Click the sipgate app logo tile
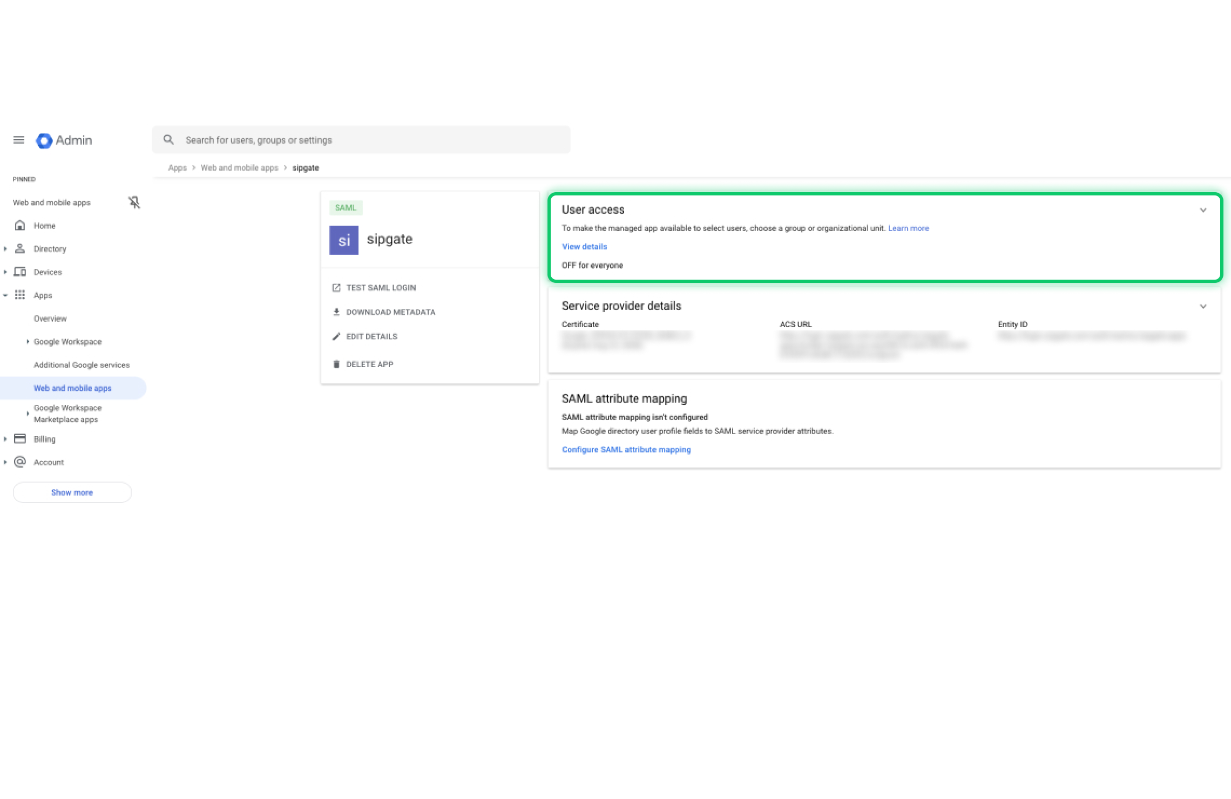Image resolution: width=1231 pixels, height=799 pixels. click(344, 240)
